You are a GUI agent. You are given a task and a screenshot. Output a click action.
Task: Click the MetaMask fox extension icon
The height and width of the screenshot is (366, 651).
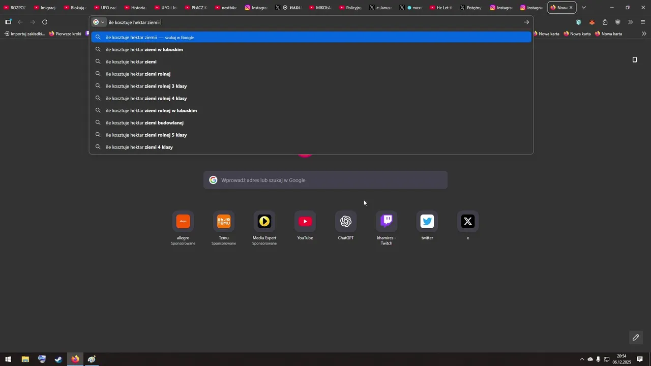592,22
